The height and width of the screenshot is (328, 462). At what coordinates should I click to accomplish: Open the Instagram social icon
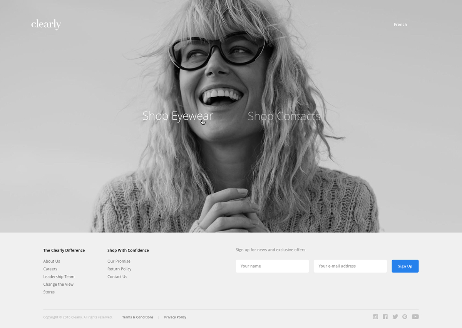[375, 316]
